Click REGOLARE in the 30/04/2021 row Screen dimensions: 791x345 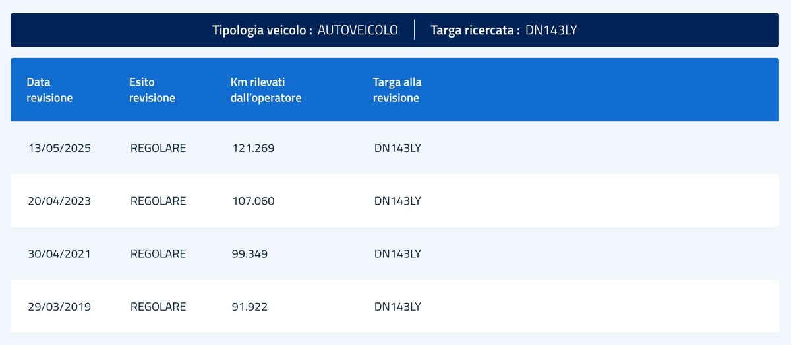pyautogui.click(x=158, y=253)
